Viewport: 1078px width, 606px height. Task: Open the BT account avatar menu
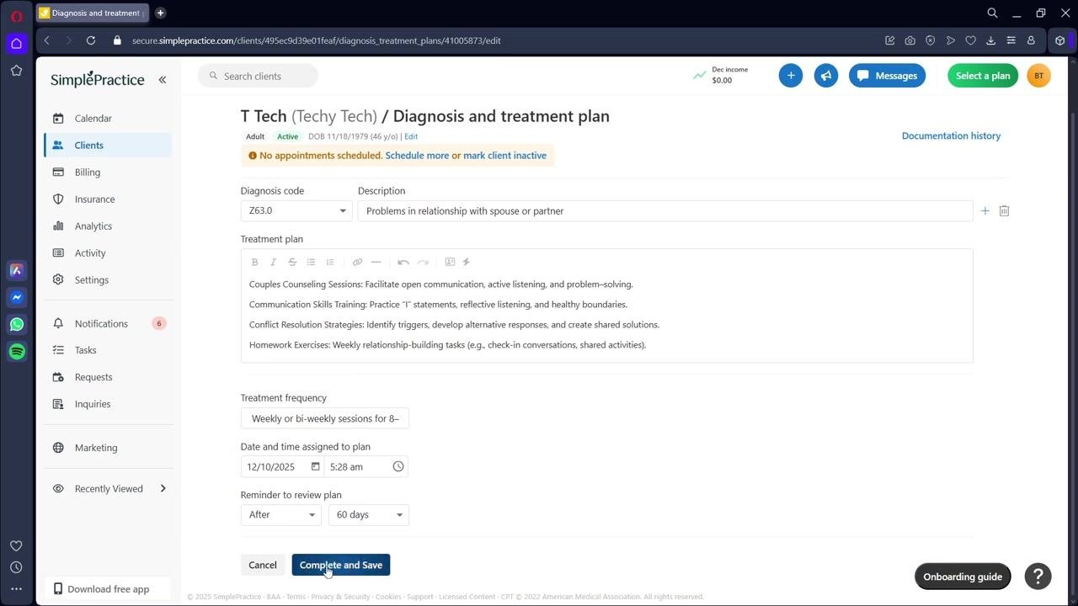(x=1038, y=76)
